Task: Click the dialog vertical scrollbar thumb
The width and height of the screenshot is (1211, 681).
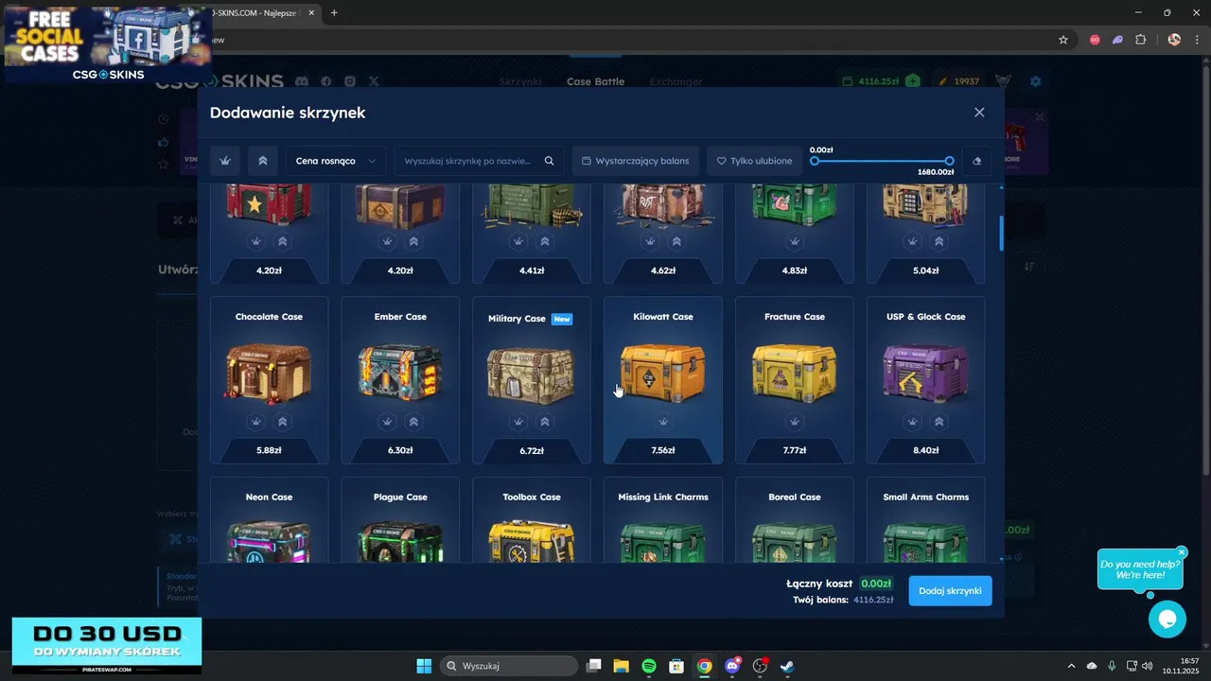Action: (x=1001, y=233)
